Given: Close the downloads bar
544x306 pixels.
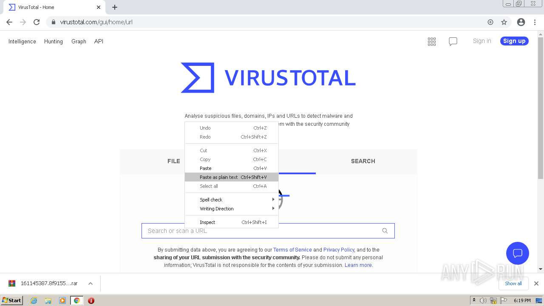Looking at the screenshot, I should pos(536,283).
